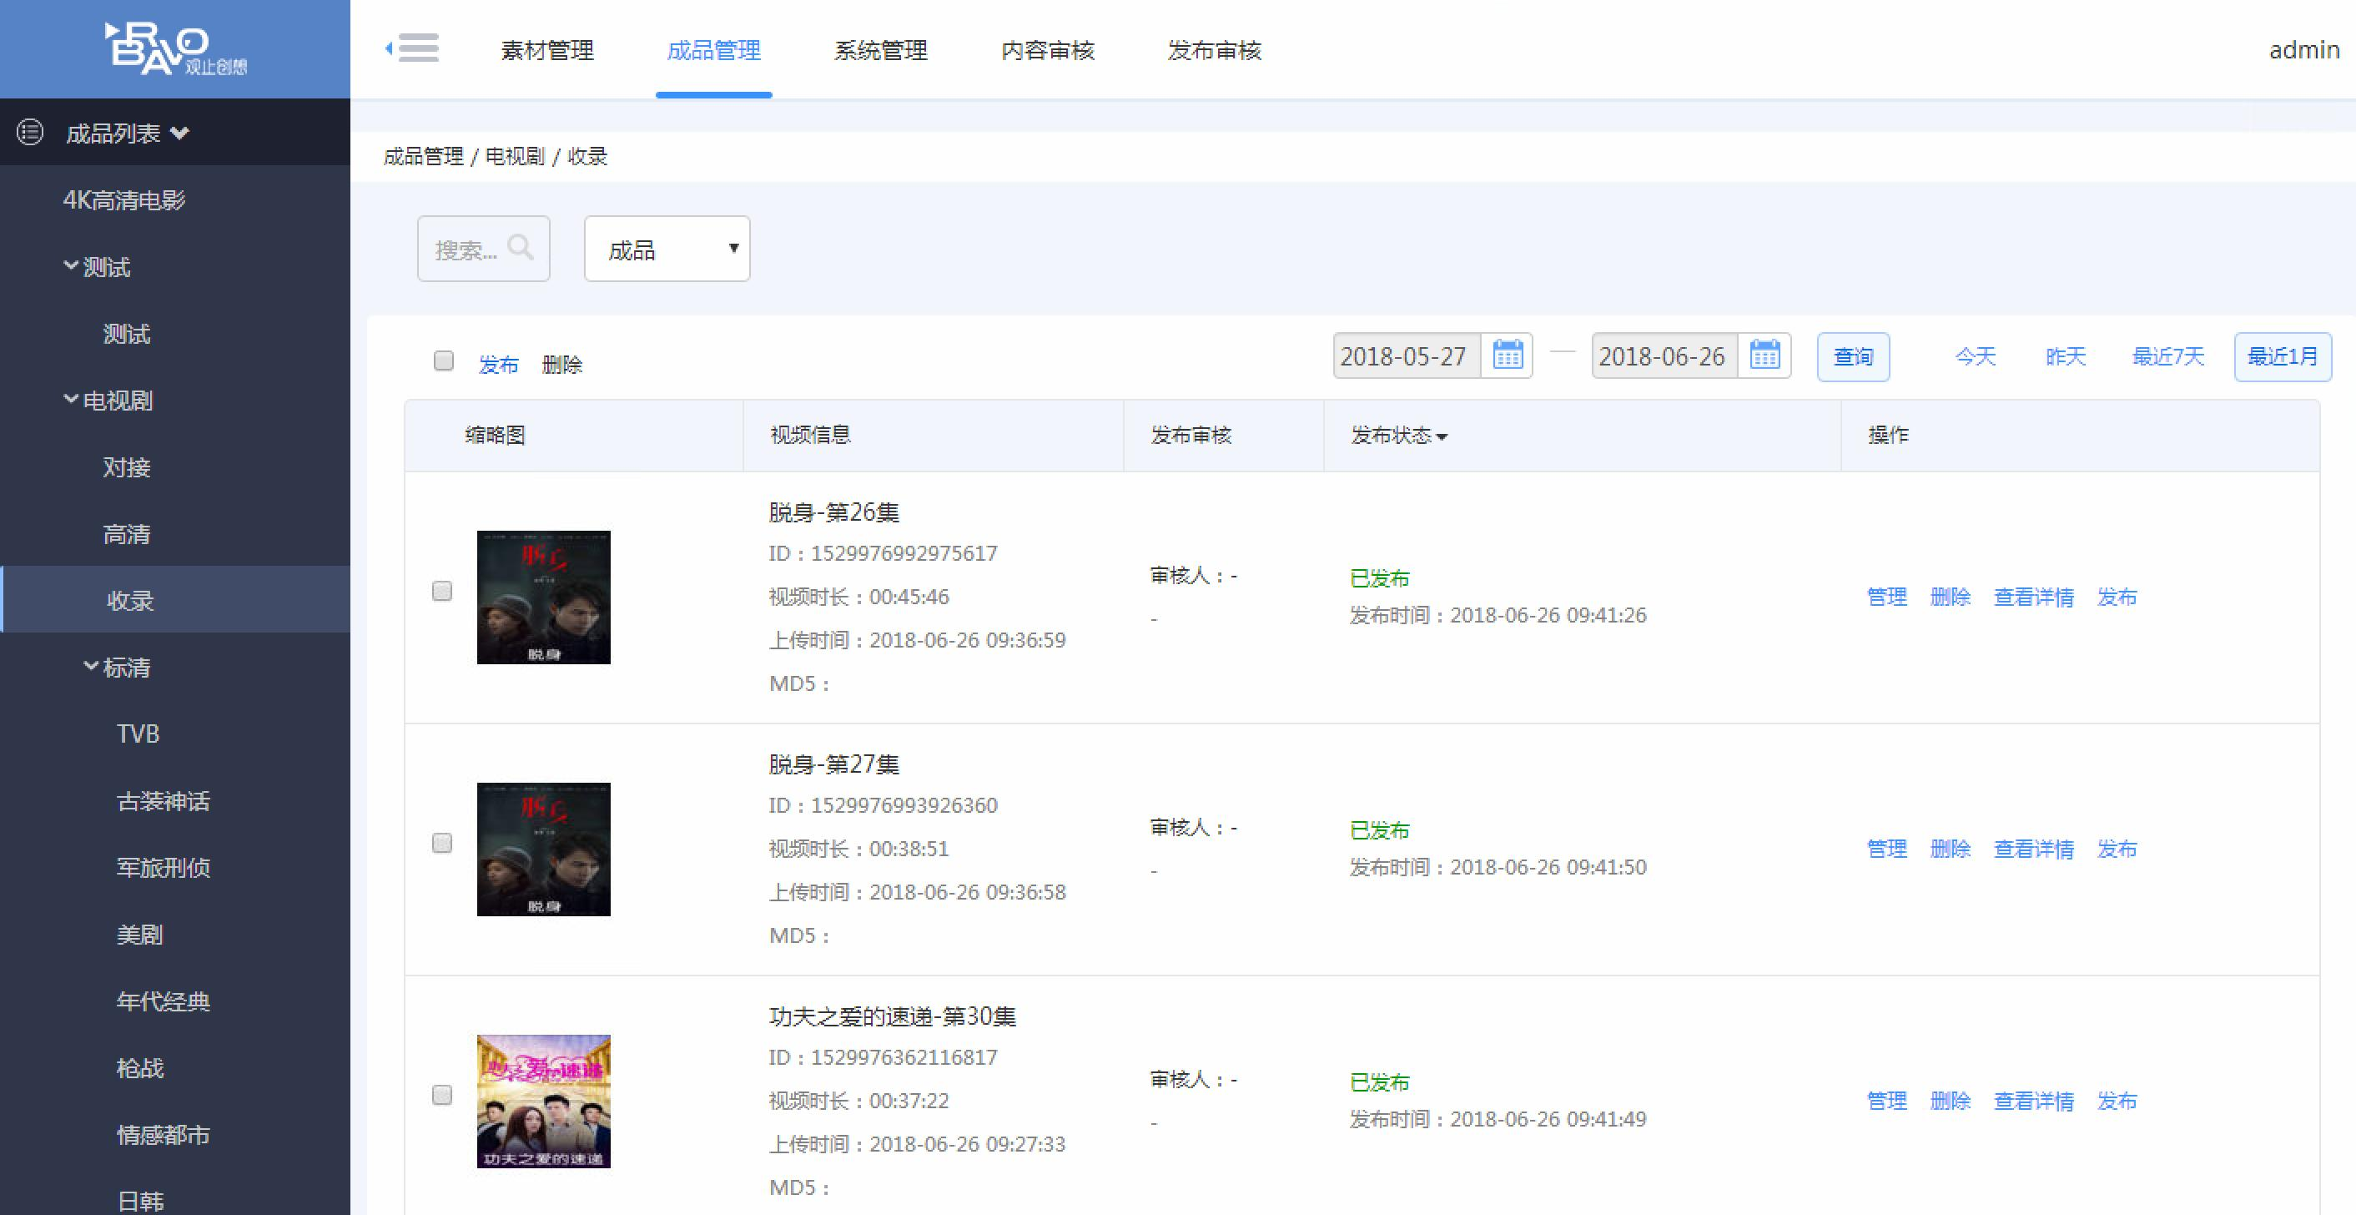Click 查看详情 for 脱身-第27集
Viewport: 2356px width, 1215px height.
click(2033, 849)
